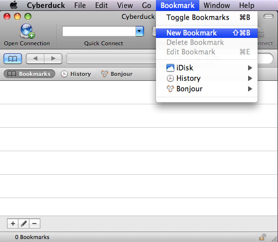Open the Go menu
278x242 pixels.
point(146,5)
